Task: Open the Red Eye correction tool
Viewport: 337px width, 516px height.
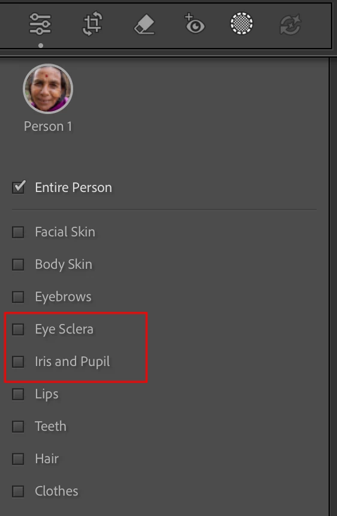Action: [x=194, y=23]
